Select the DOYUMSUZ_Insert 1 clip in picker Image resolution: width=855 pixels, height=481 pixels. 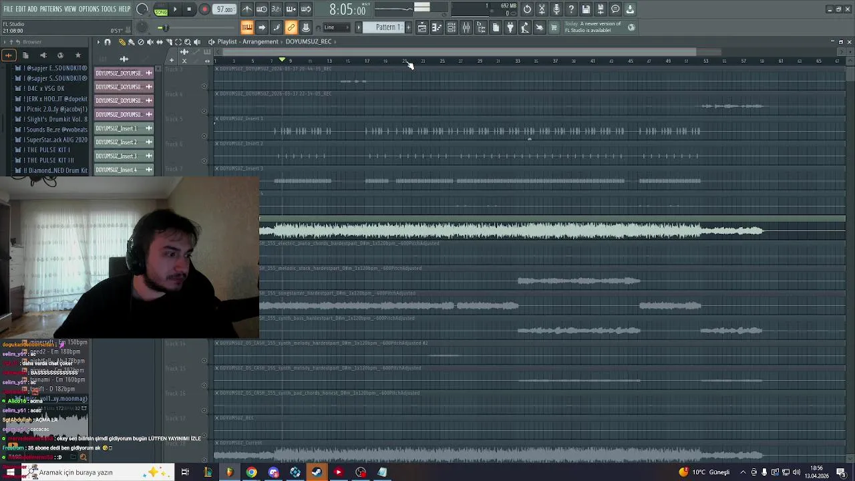124,128
